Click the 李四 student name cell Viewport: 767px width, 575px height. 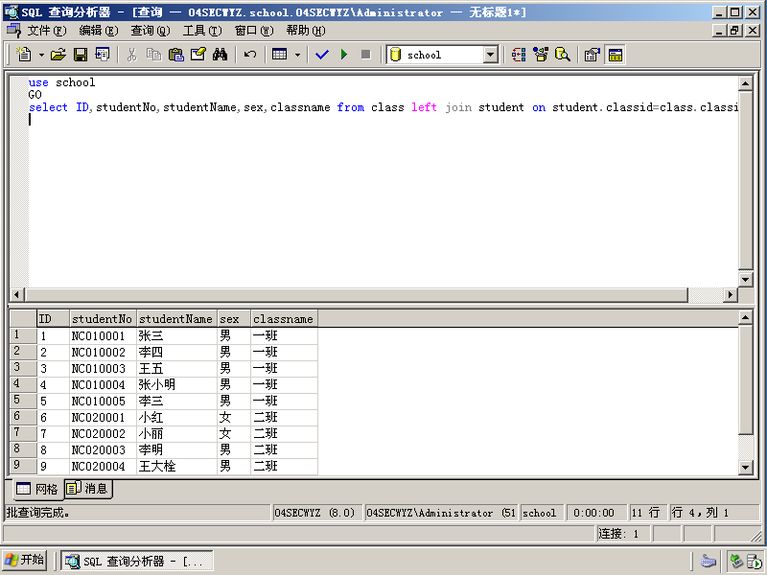(x=176, y=352)
